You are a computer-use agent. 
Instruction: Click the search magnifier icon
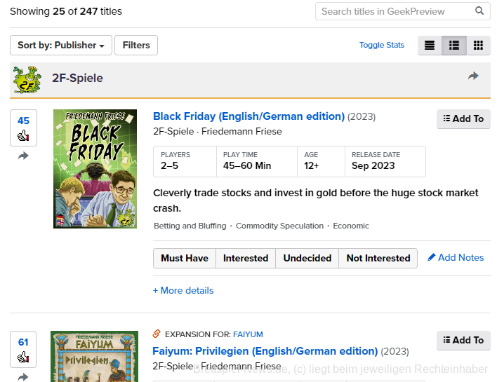479,11
